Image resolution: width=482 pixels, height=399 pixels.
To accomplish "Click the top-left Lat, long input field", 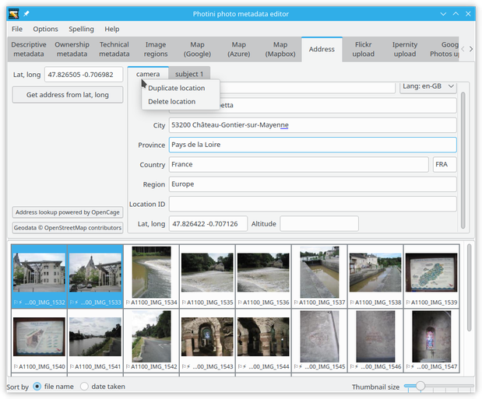I will point(83,75).
